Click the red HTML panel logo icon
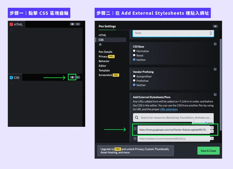 [11, 24]
